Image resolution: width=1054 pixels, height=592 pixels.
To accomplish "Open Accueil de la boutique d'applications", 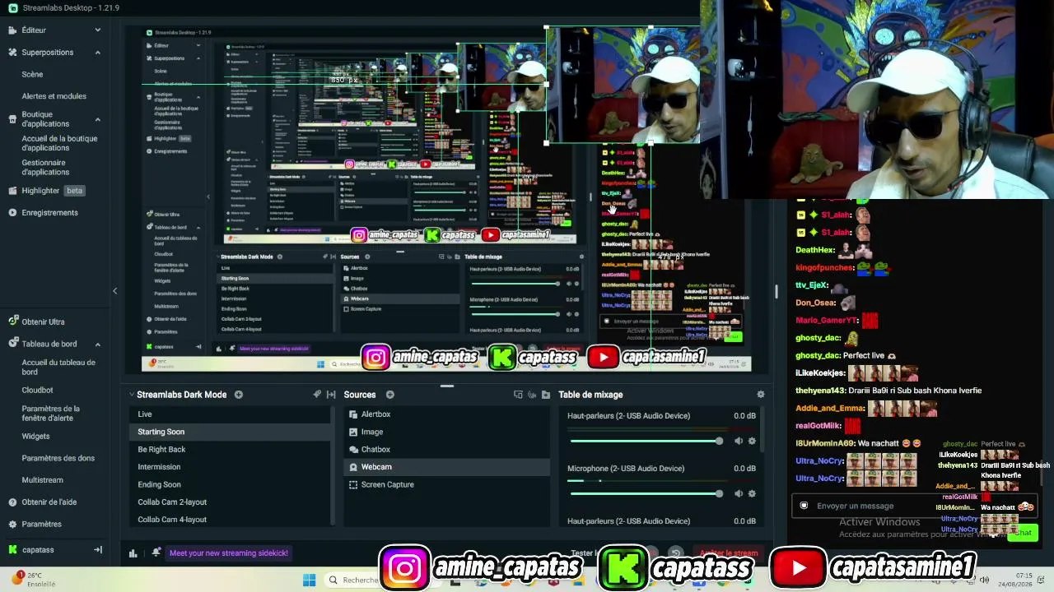I will pos(59,143).
